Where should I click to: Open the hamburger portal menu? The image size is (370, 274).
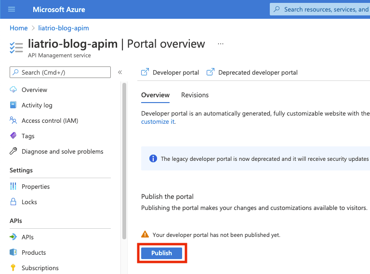click(x=12, y=9)
